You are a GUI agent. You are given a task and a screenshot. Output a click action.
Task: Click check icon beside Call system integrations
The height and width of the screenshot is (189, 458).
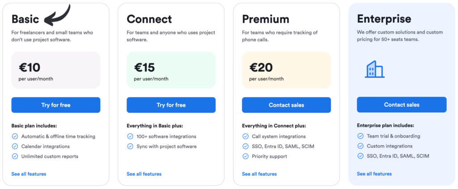(x=246, y=136)
